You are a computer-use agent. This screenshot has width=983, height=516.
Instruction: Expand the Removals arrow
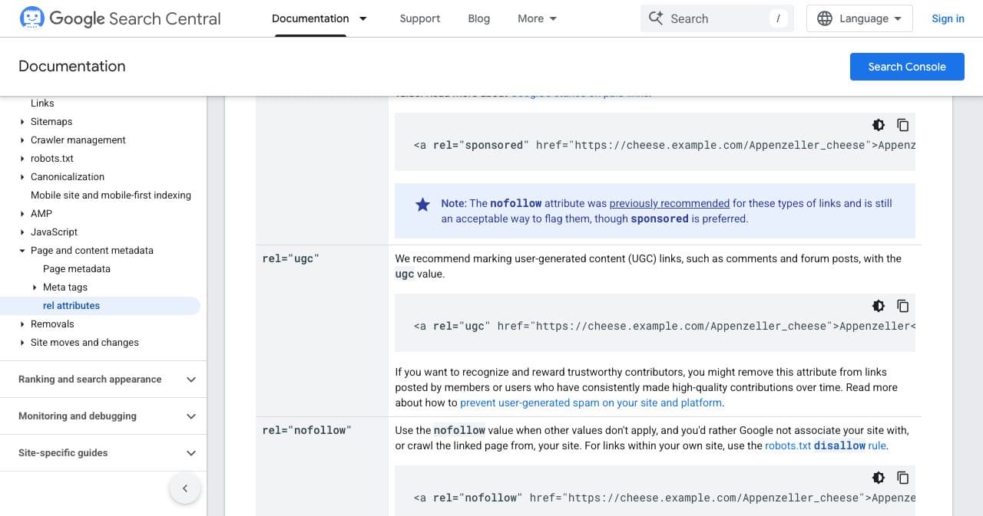pyautogui.click(x=22, y=324)
